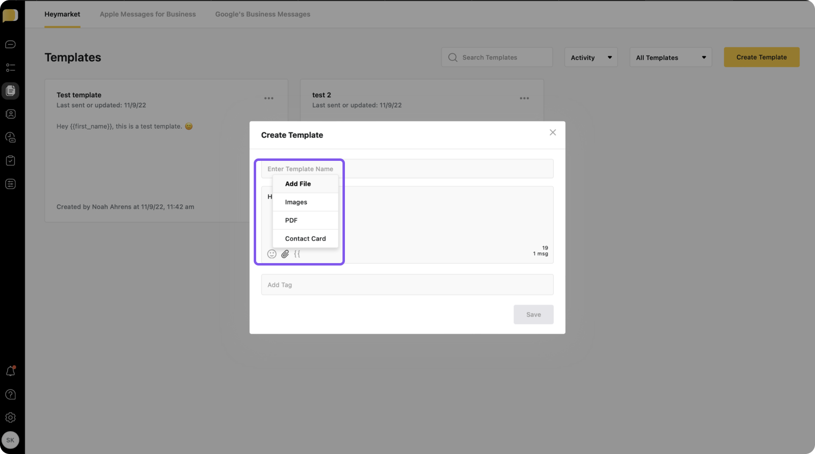Click the Add Tag input field

click(407, 285)
